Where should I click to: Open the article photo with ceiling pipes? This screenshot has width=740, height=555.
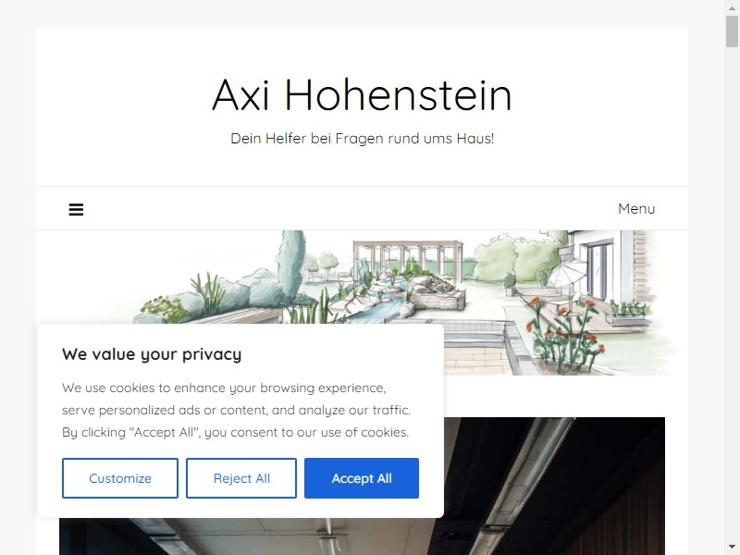pyautogui.click(x=552, y=487)
